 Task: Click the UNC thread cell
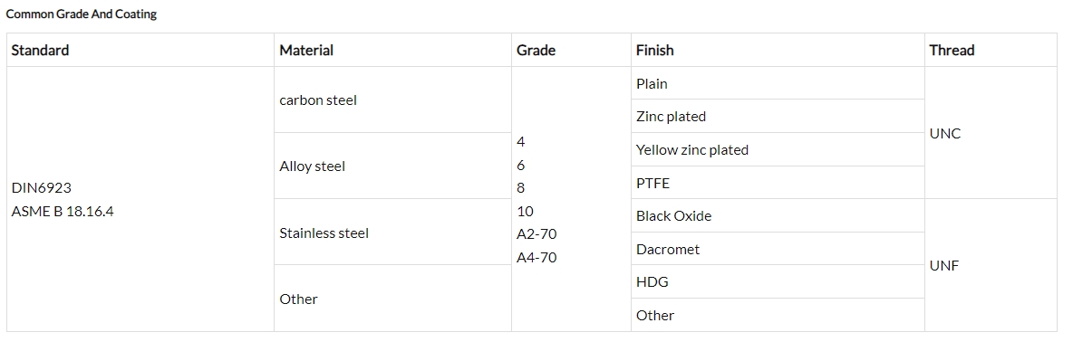[x=991, y=133]
